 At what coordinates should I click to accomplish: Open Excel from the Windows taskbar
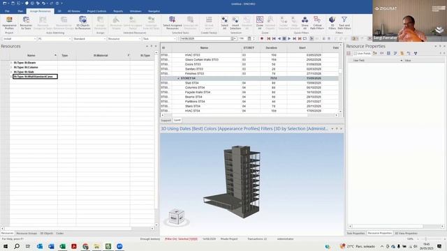click(x=62, y=246)
